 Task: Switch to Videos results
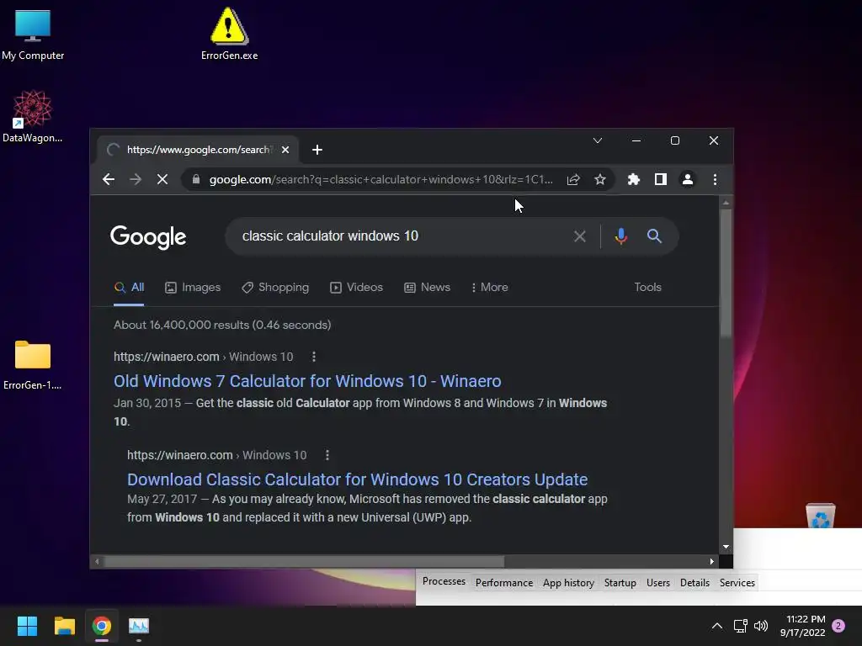(x=356, y=288)
